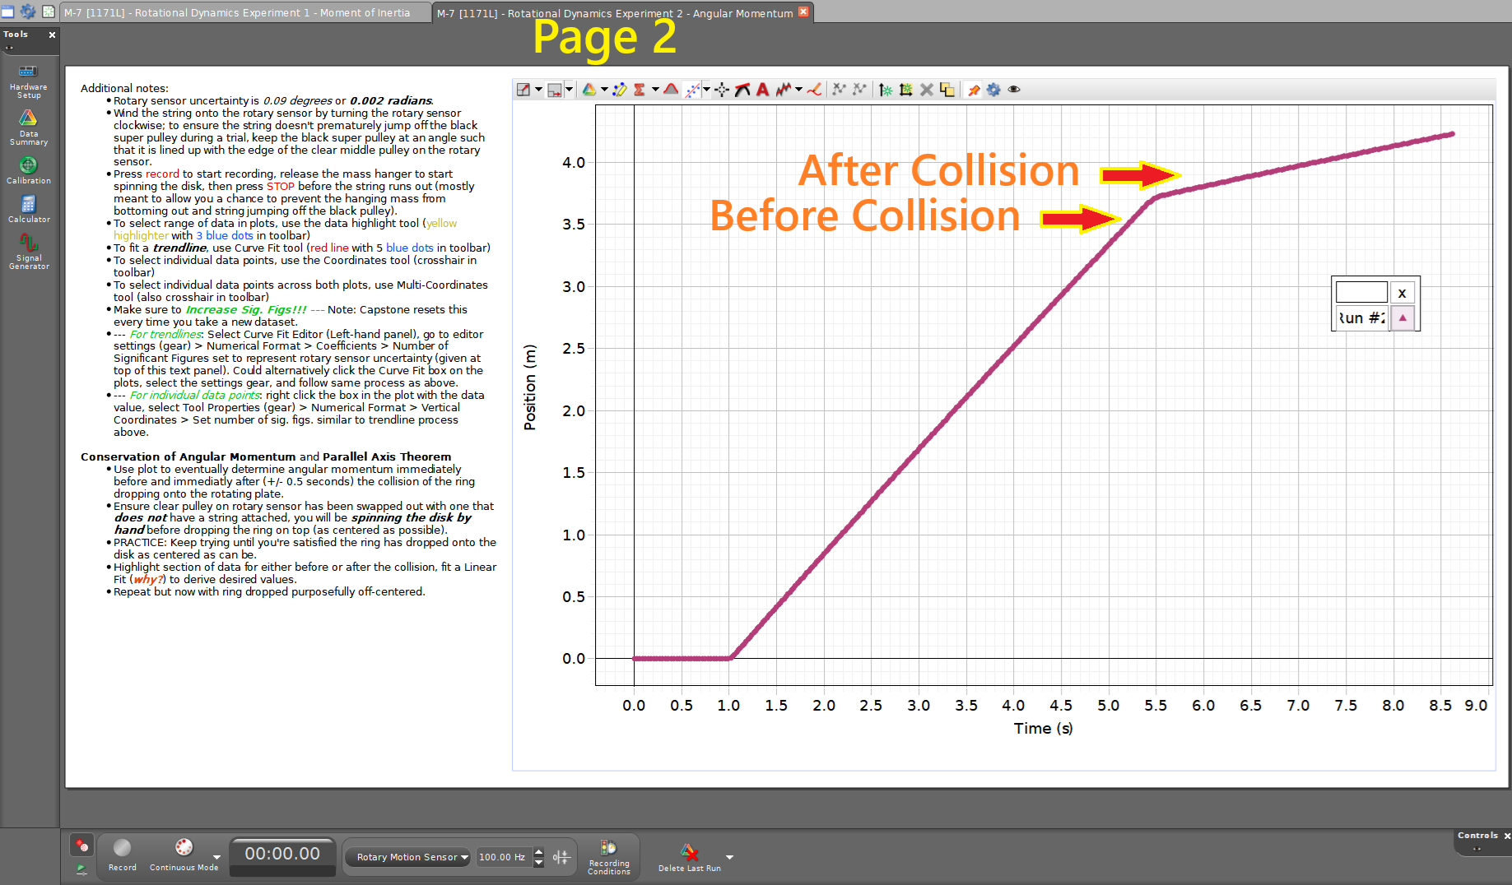Open graph properties gear icon
Image resolution: width=1512 pixels, height=885 pixels.
(993, 90)
